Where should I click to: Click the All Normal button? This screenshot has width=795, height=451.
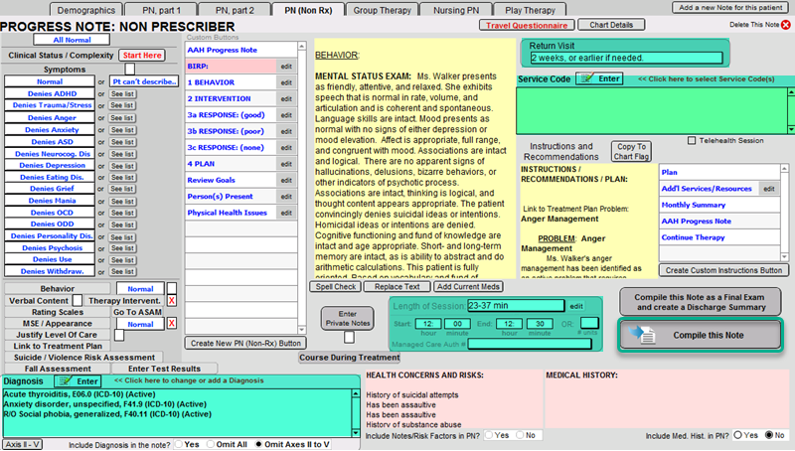tap(72, 40)
